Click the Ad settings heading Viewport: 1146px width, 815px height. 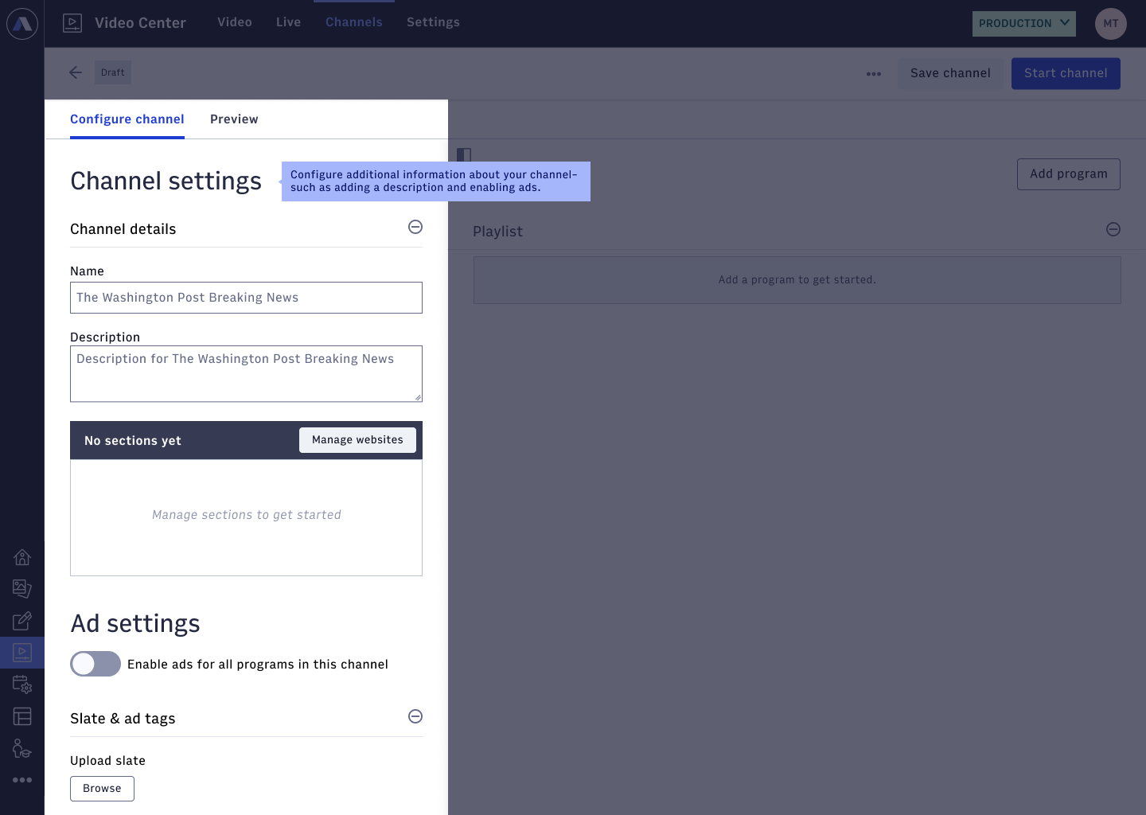(135, 624)
